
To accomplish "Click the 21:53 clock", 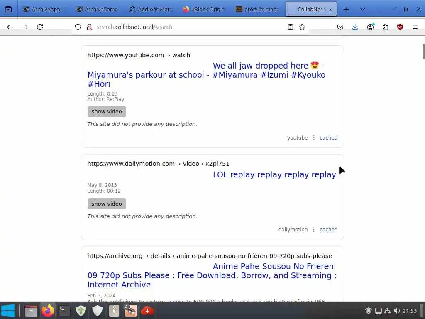I will coord(410,311).
